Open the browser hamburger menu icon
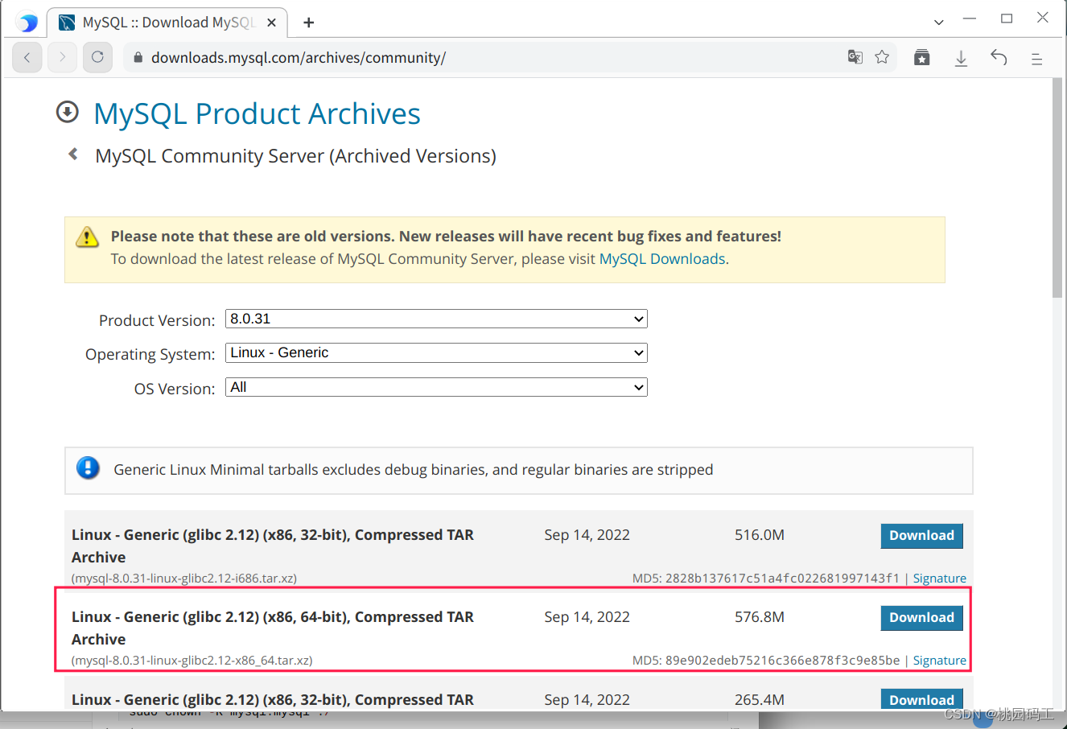 (x=1036, y=59)
